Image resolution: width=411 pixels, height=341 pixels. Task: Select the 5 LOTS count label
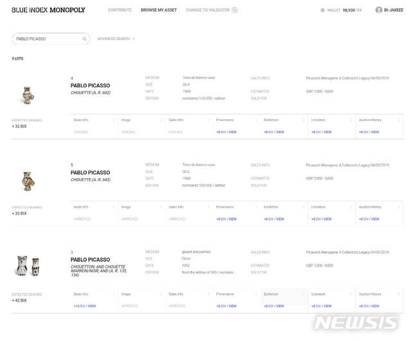(x=17, y=58)
